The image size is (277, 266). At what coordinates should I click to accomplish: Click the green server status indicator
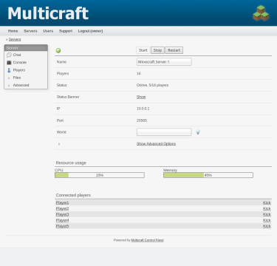coord(58,50)
